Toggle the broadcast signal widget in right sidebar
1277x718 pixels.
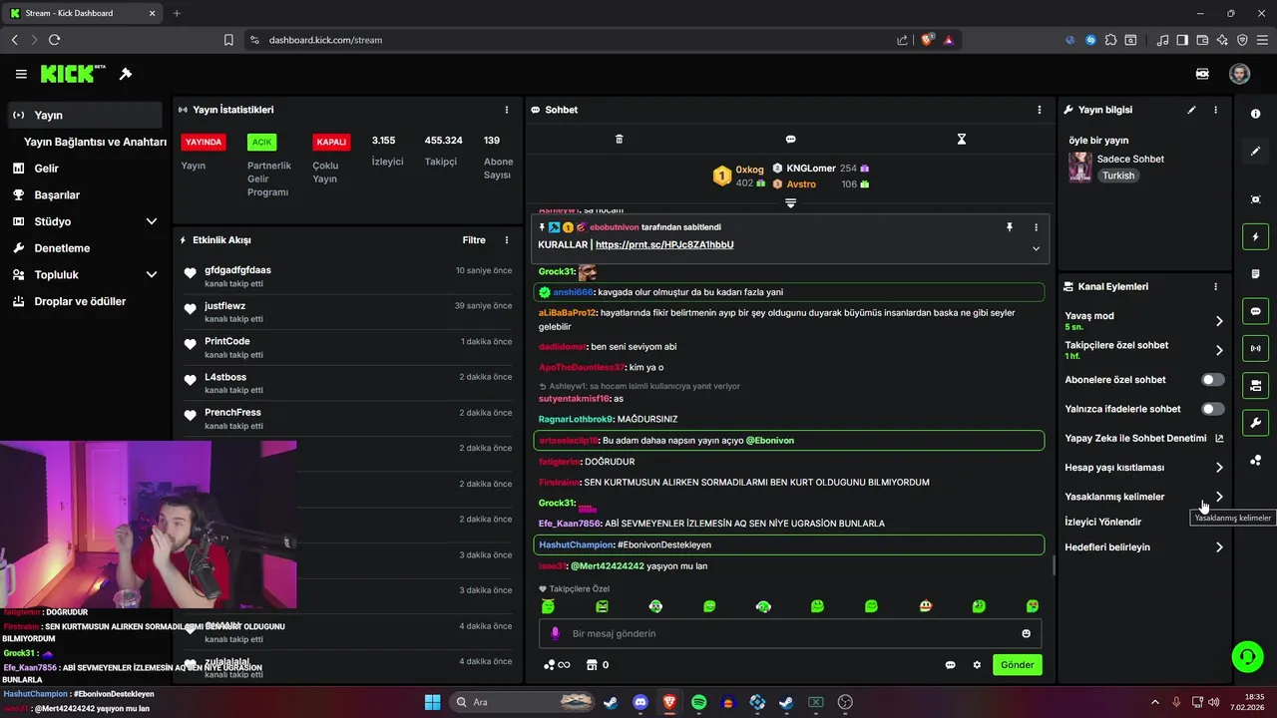pos(1255,348)
